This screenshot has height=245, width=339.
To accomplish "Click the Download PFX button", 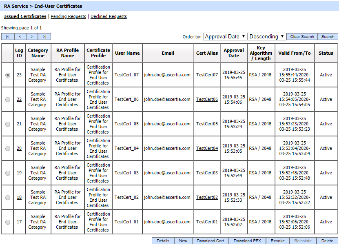I will coord(248,241).
